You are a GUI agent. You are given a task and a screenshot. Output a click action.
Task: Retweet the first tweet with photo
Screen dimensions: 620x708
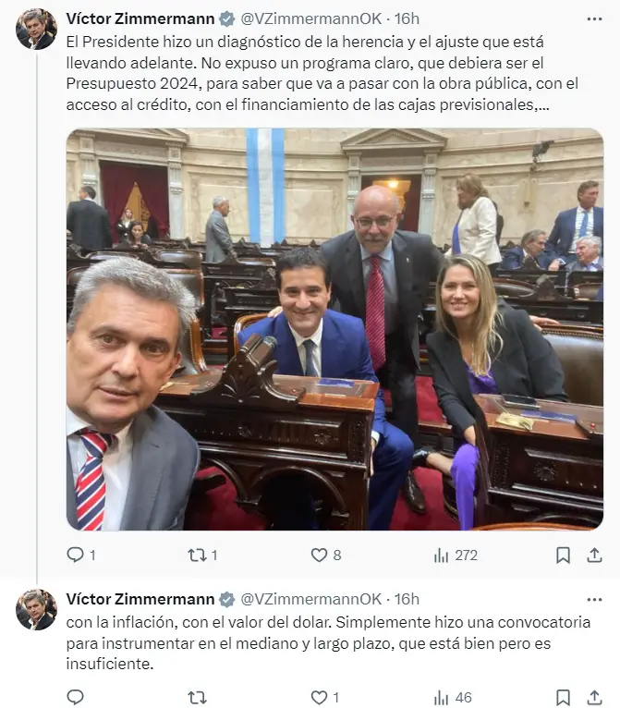pyautogui.click(x=202, y=555)
